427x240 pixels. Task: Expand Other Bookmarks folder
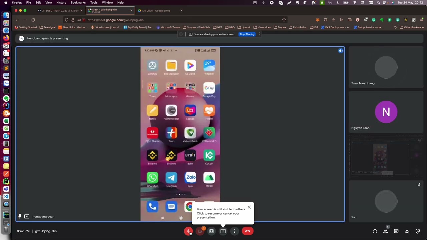[412, 27]
